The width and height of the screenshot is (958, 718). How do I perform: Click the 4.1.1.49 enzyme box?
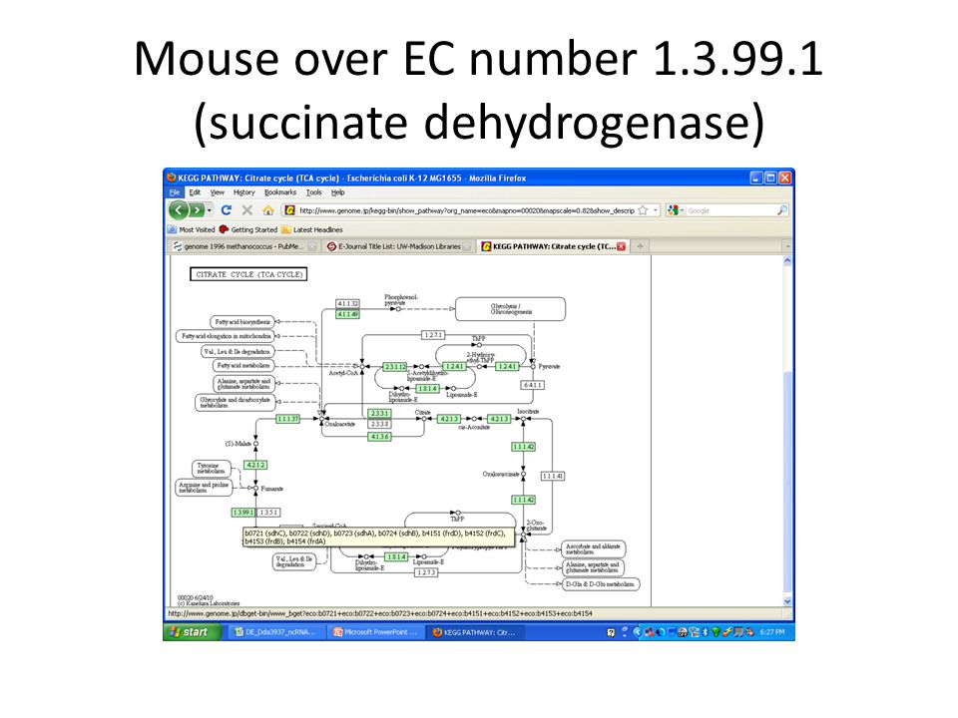(x=347, y=314)
